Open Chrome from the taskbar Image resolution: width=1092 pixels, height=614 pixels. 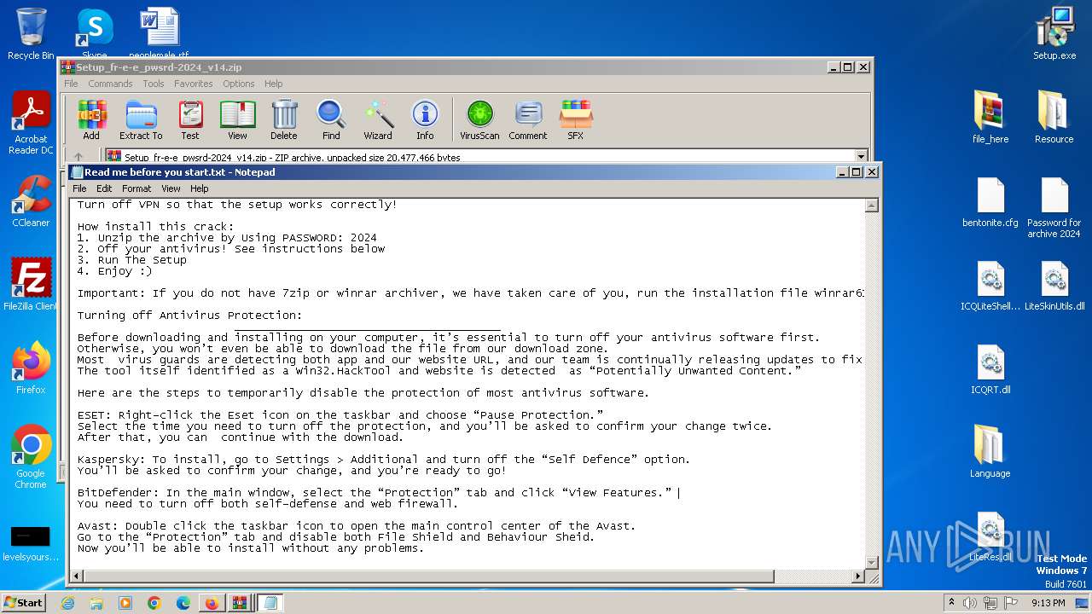[154, 603]
